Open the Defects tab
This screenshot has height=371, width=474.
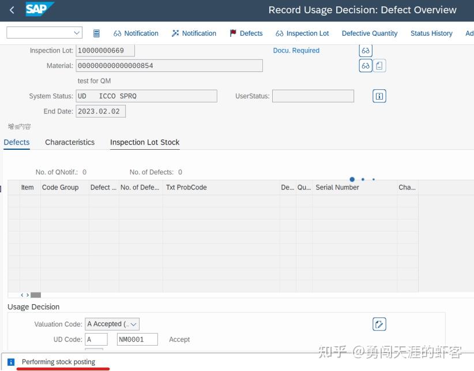[x=16, y=142]
